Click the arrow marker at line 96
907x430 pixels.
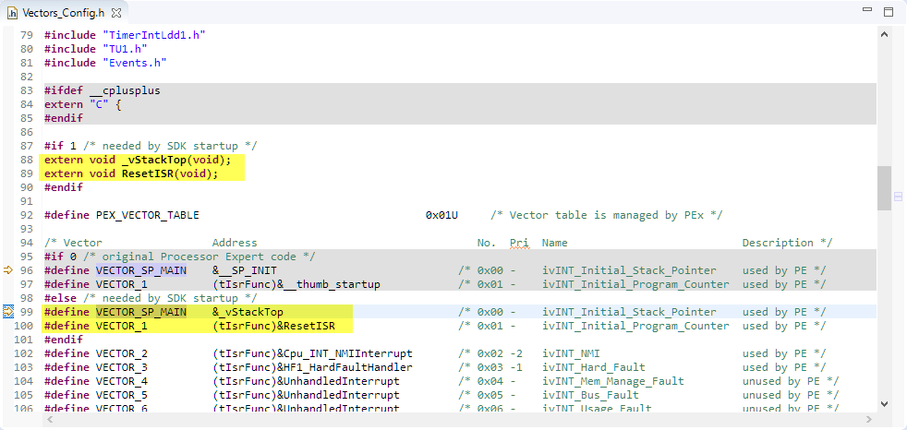coord(8,270)
